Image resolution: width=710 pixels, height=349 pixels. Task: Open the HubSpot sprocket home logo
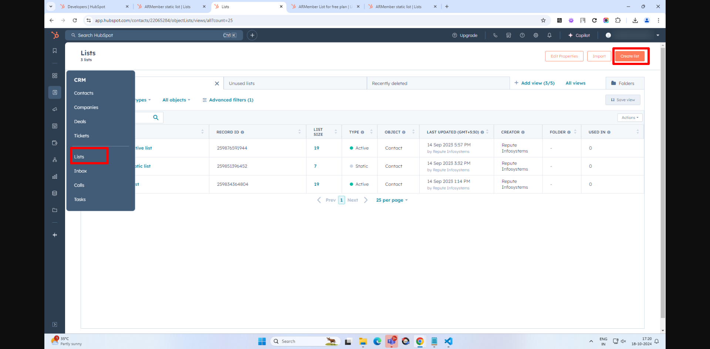pos(55,35)
